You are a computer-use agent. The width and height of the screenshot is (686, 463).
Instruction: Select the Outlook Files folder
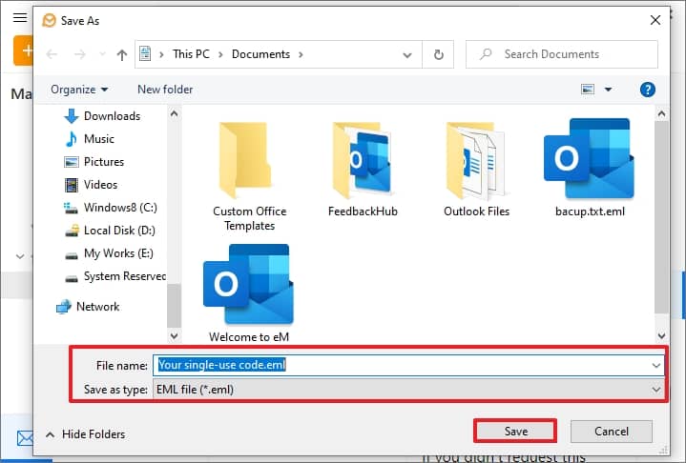click(x=476, y=170)
